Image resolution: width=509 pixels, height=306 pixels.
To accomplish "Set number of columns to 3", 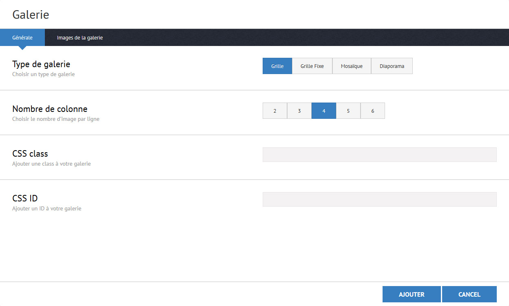I will coord(299,111).
